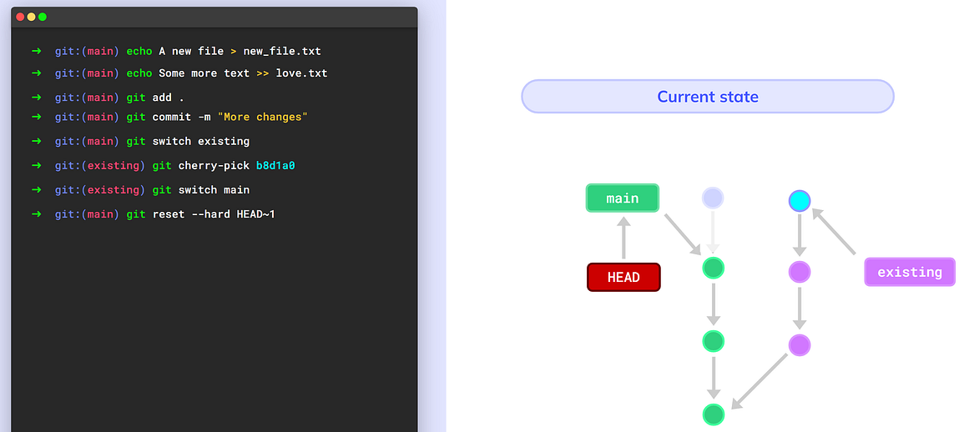Click 'love.txt' in the second command
Screen dimensions: 964x432
coord(301,73)
